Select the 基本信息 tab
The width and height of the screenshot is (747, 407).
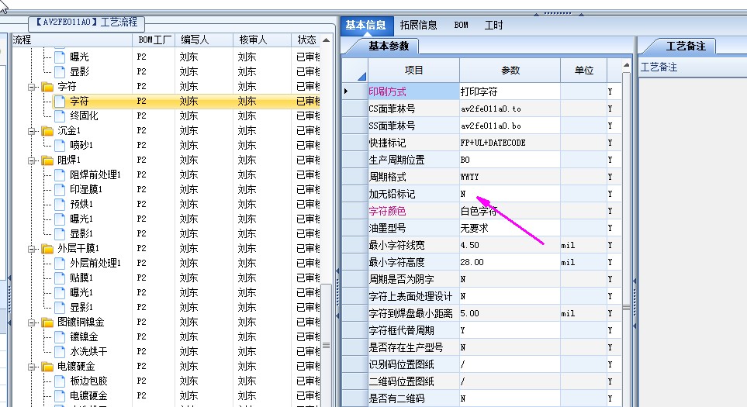[366, 26]
